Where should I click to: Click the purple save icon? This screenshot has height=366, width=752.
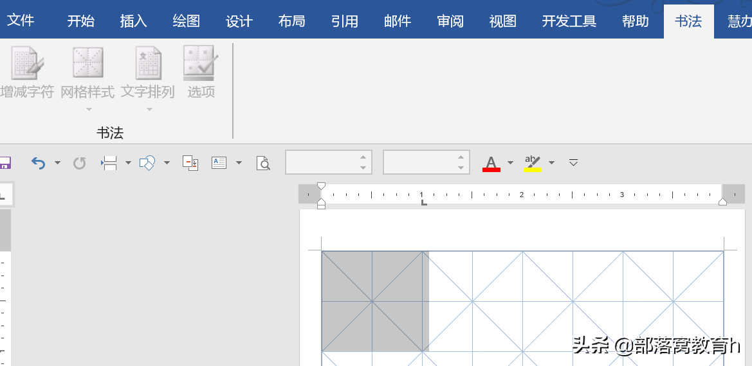click(x=5, y=162)
